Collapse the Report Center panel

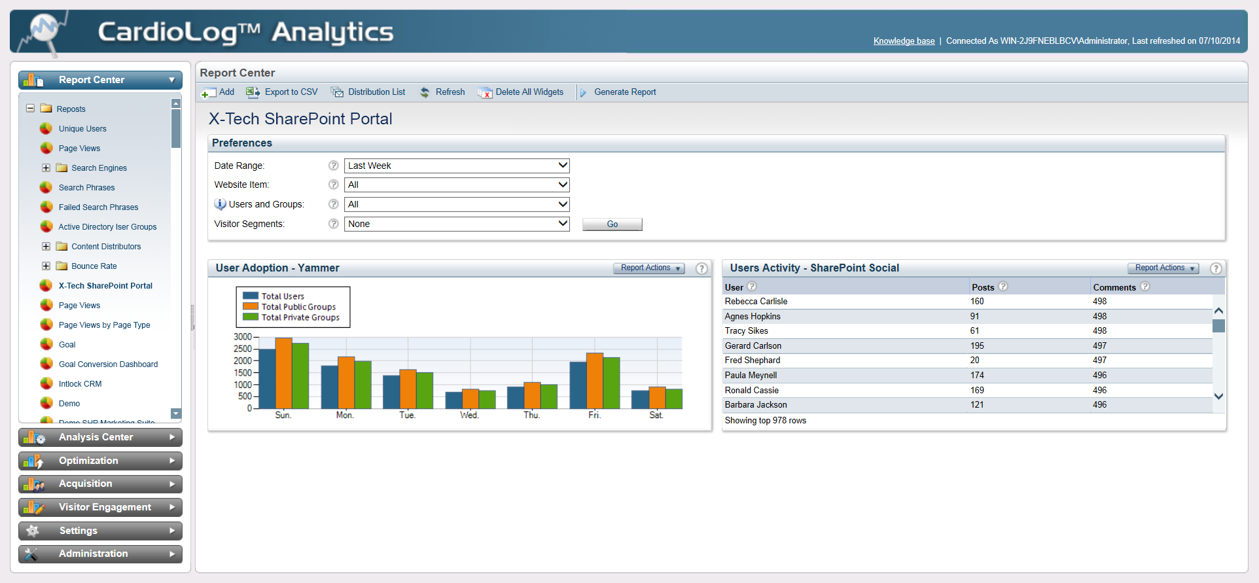pos(172,80)
